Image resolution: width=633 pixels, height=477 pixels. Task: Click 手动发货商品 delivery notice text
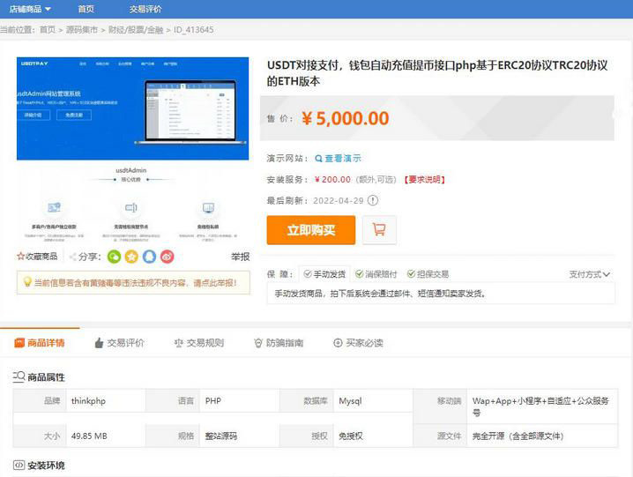tap(380, 294)
